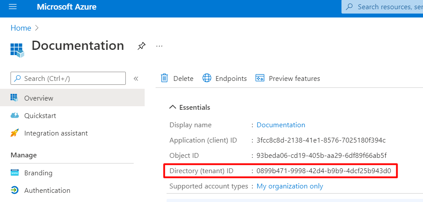Image resolution: width=423 pixels, height=202 pixels.
Task: Click the Endpoints globe icon
Action: 207,78
